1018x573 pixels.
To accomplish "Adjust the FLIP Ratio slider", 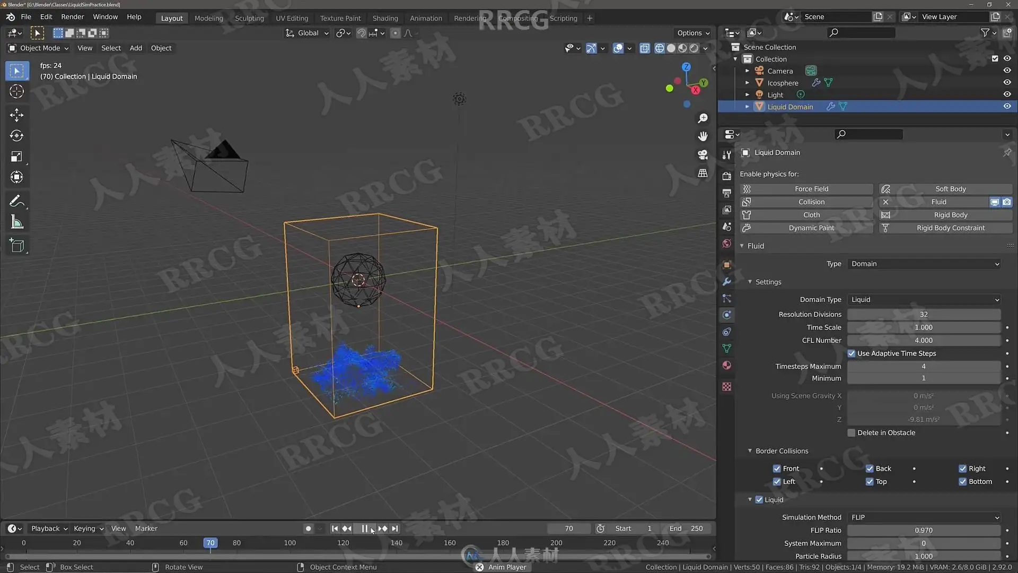I will click(924, 531).
